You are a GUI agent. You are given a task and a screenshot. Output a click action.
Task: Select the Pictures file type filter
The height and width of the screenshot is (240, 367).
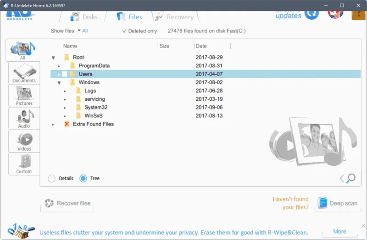tap(24, 96)
